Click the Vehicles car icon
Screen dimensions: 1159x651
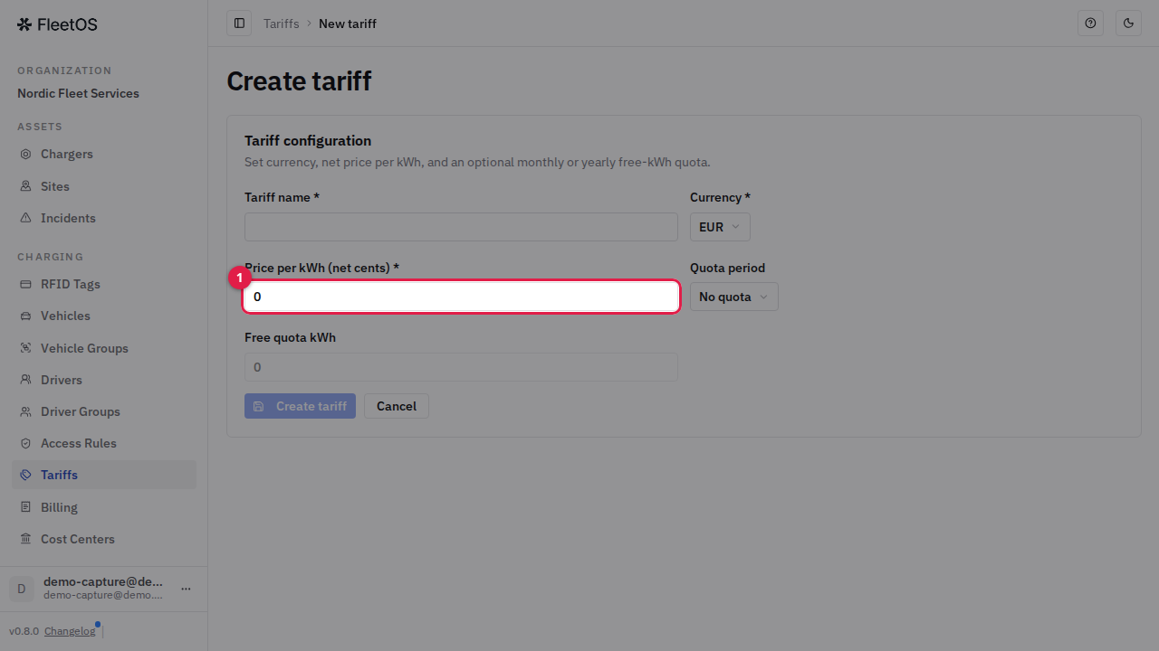pyautogui.click(x=25, y=316)
